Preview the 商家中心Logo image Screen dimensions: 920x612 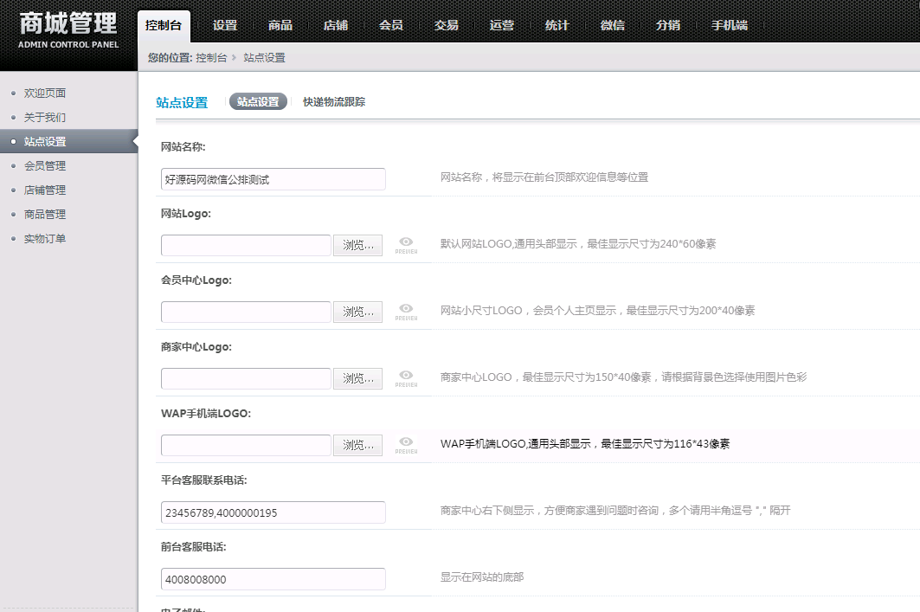406,378
